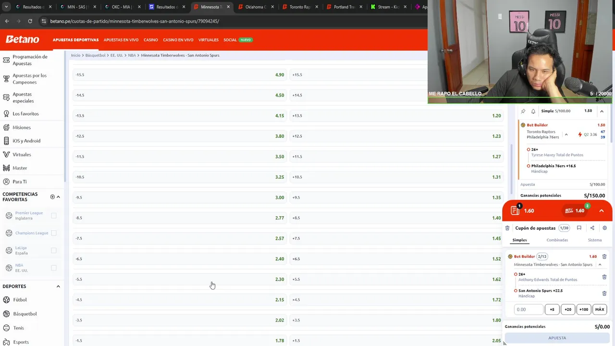Collapse Competencias Favoritas section
The width and height of the screenshot is (615, 346).
(x=58, y=197)
